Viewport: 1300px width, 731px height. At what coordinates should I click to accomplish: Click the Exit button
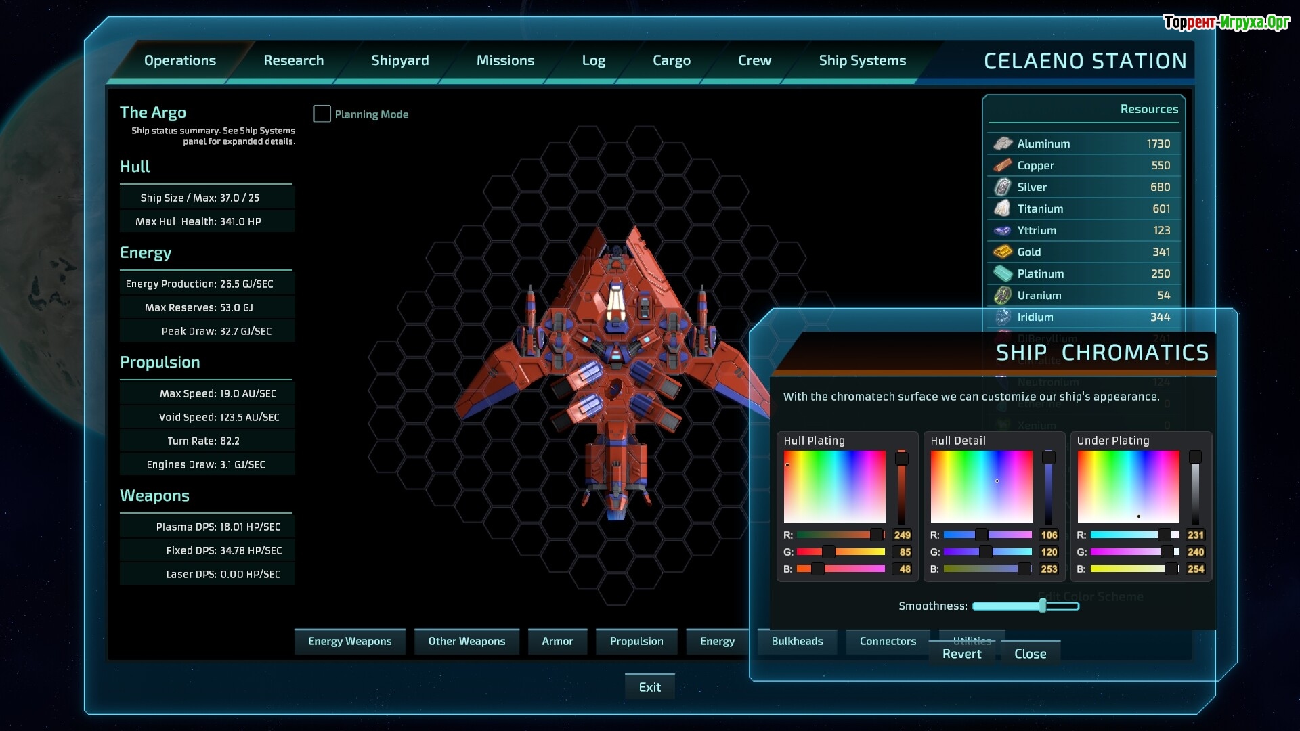[649, 687]
